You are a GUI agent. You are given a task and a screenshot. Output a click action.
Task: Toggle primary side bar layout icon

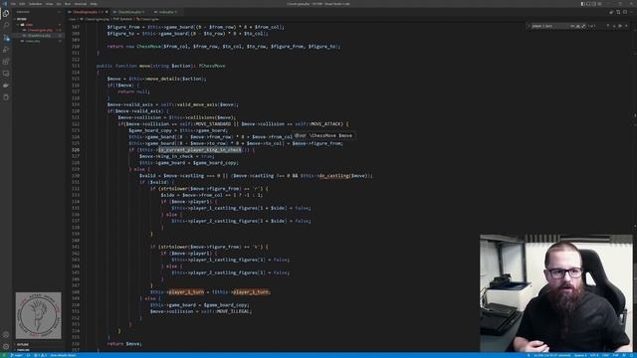pyautogui.click(x=582, y=4)
